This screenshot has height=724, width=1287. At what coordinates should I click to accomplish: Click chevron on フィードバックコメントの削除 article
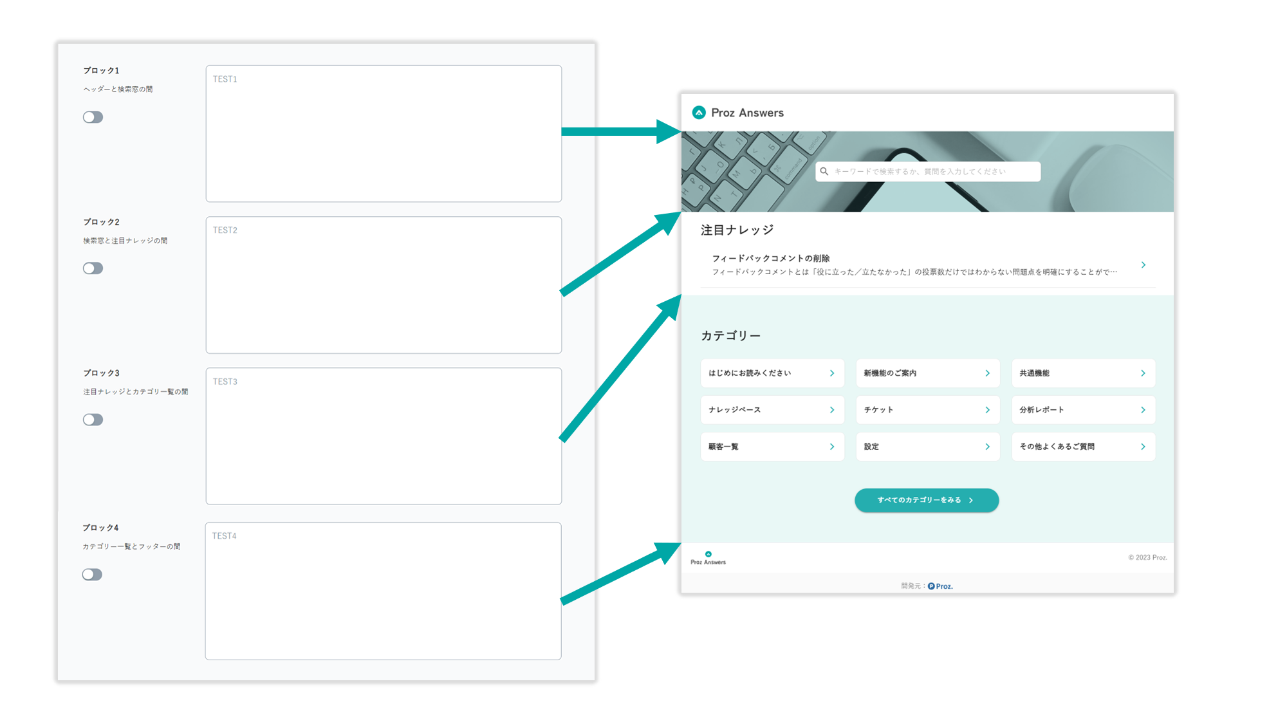(1143, 265)
